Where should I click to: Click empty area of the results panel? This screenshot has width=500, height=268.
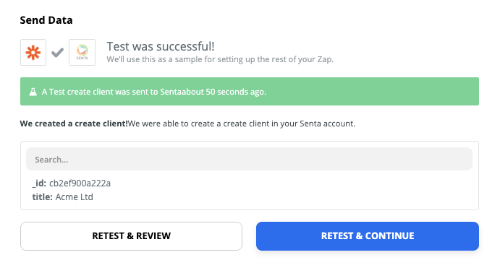click(287, 190)
